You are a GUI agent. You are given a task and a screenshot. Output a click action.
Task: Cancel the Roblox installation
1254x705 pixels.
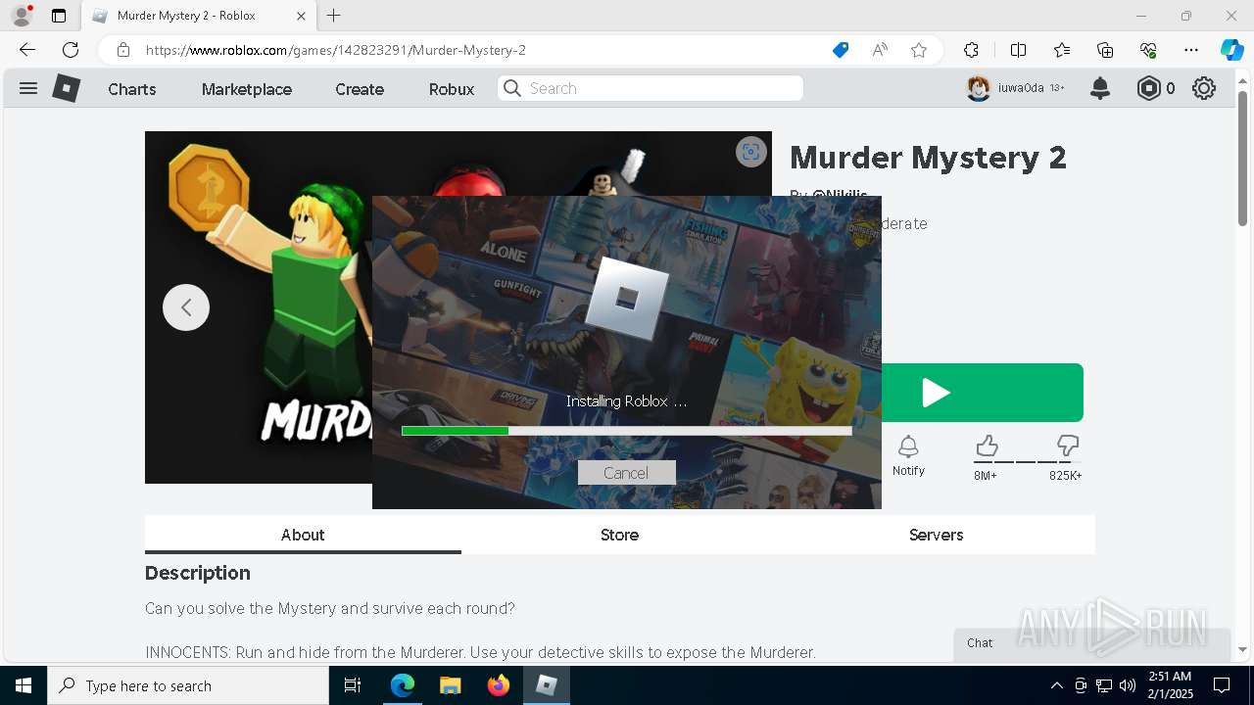click(626, 473)
